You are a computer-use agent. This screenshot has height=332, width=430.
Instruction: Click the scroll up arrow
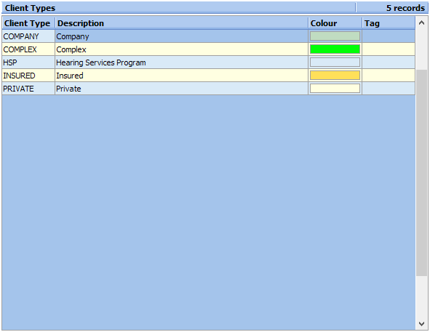click(421, 23)
